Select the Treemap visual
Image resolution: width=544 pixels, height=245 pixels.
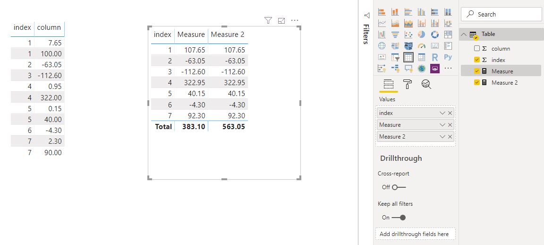(x=448, y=35)
